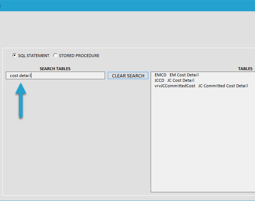Select vrvJCCommittedCost JC Committed Cost Detail row
The width and height of the screenshot is (255, 201).
pyautogui.click(x=201, y=86)
